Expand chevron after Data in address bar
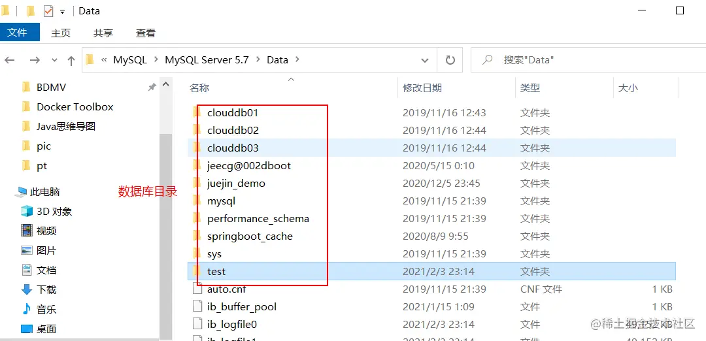Screen dimensions: 706x341 pos(297,59)
